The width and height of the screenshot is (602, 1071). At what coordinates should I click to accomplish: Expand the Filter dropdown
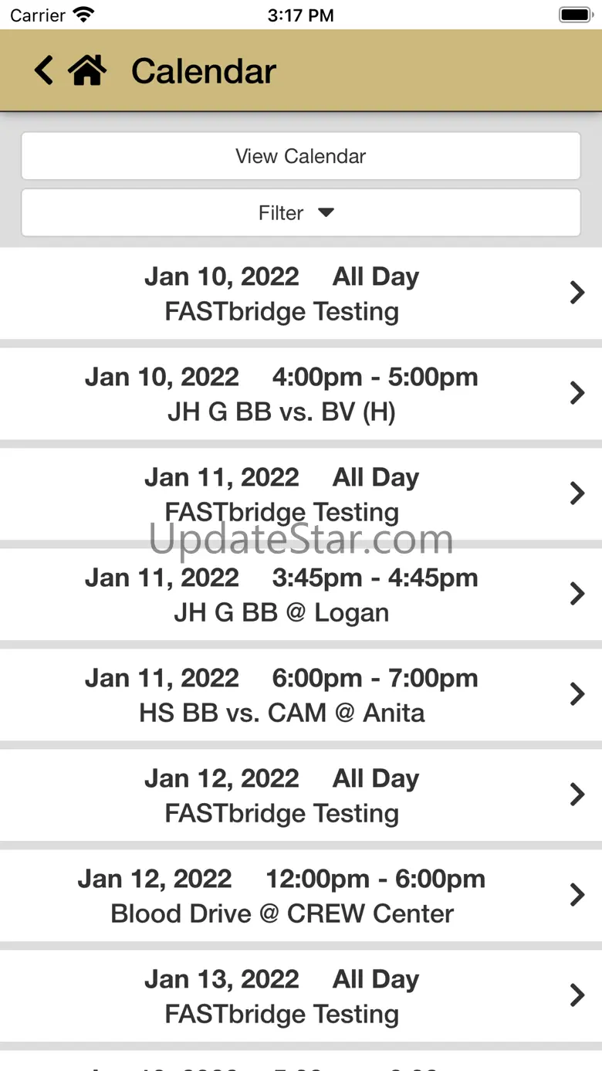point(300,212)
